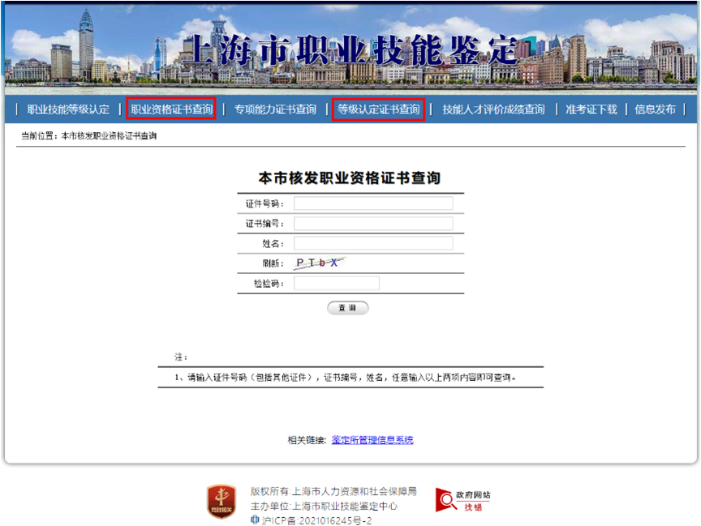Open 专项能力证书查询
Image resolution: width=701 pixels, height=526 pixels.
tap(274, 109)
